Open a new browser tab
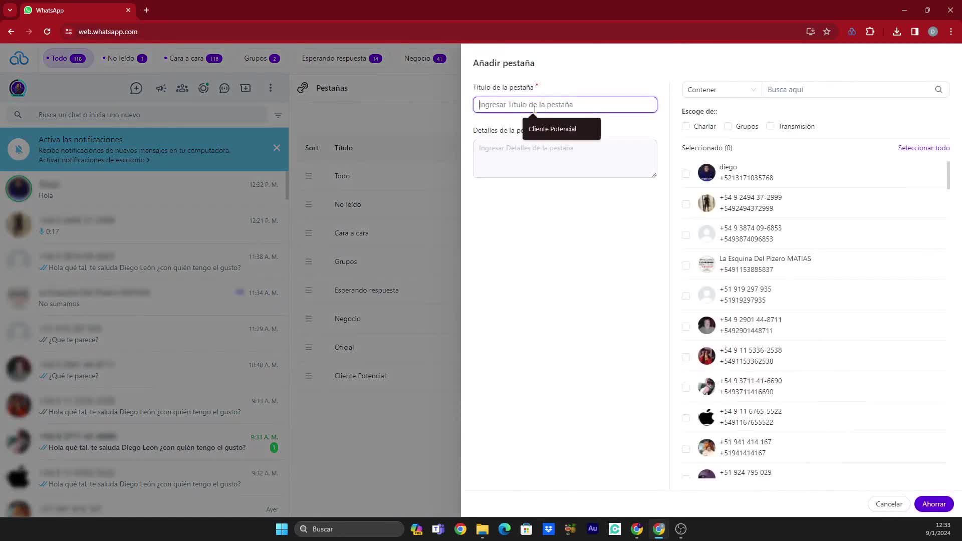 (x=146, y=10)
